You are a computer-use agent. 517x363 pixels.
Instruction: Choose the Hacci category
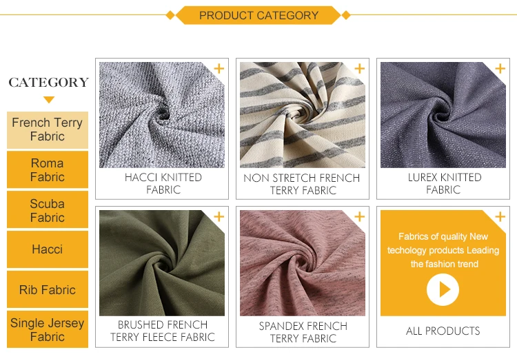(48, 249)
